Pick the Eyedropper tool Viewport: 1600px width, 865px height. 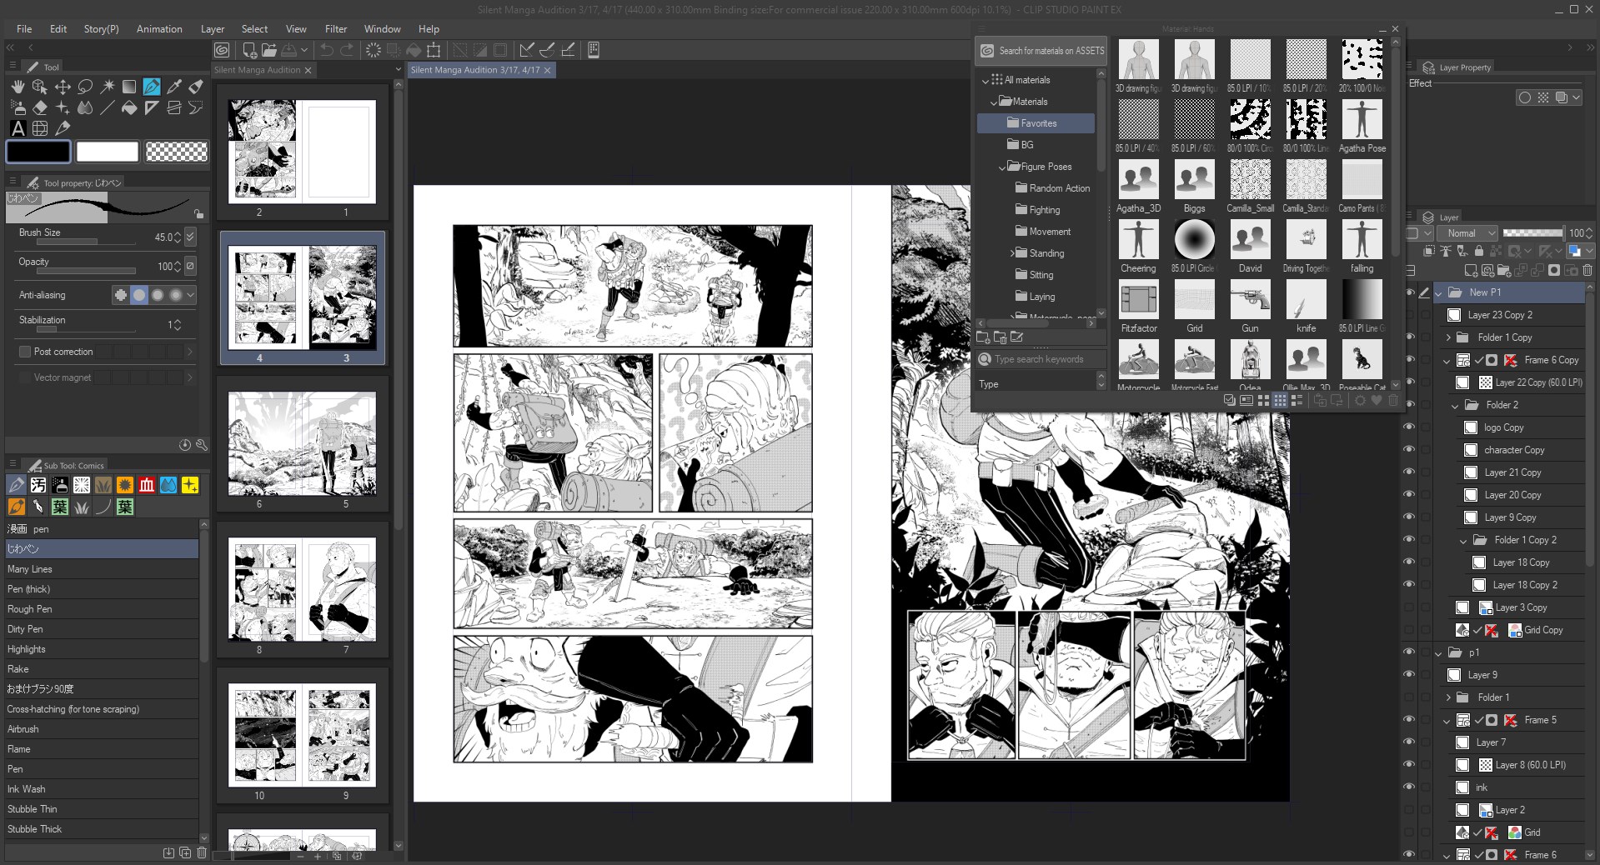[174, 87]
